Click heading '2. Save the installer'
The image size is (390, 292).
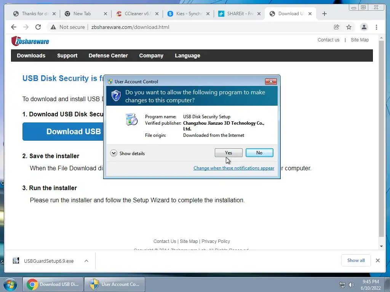pos(51,156)
